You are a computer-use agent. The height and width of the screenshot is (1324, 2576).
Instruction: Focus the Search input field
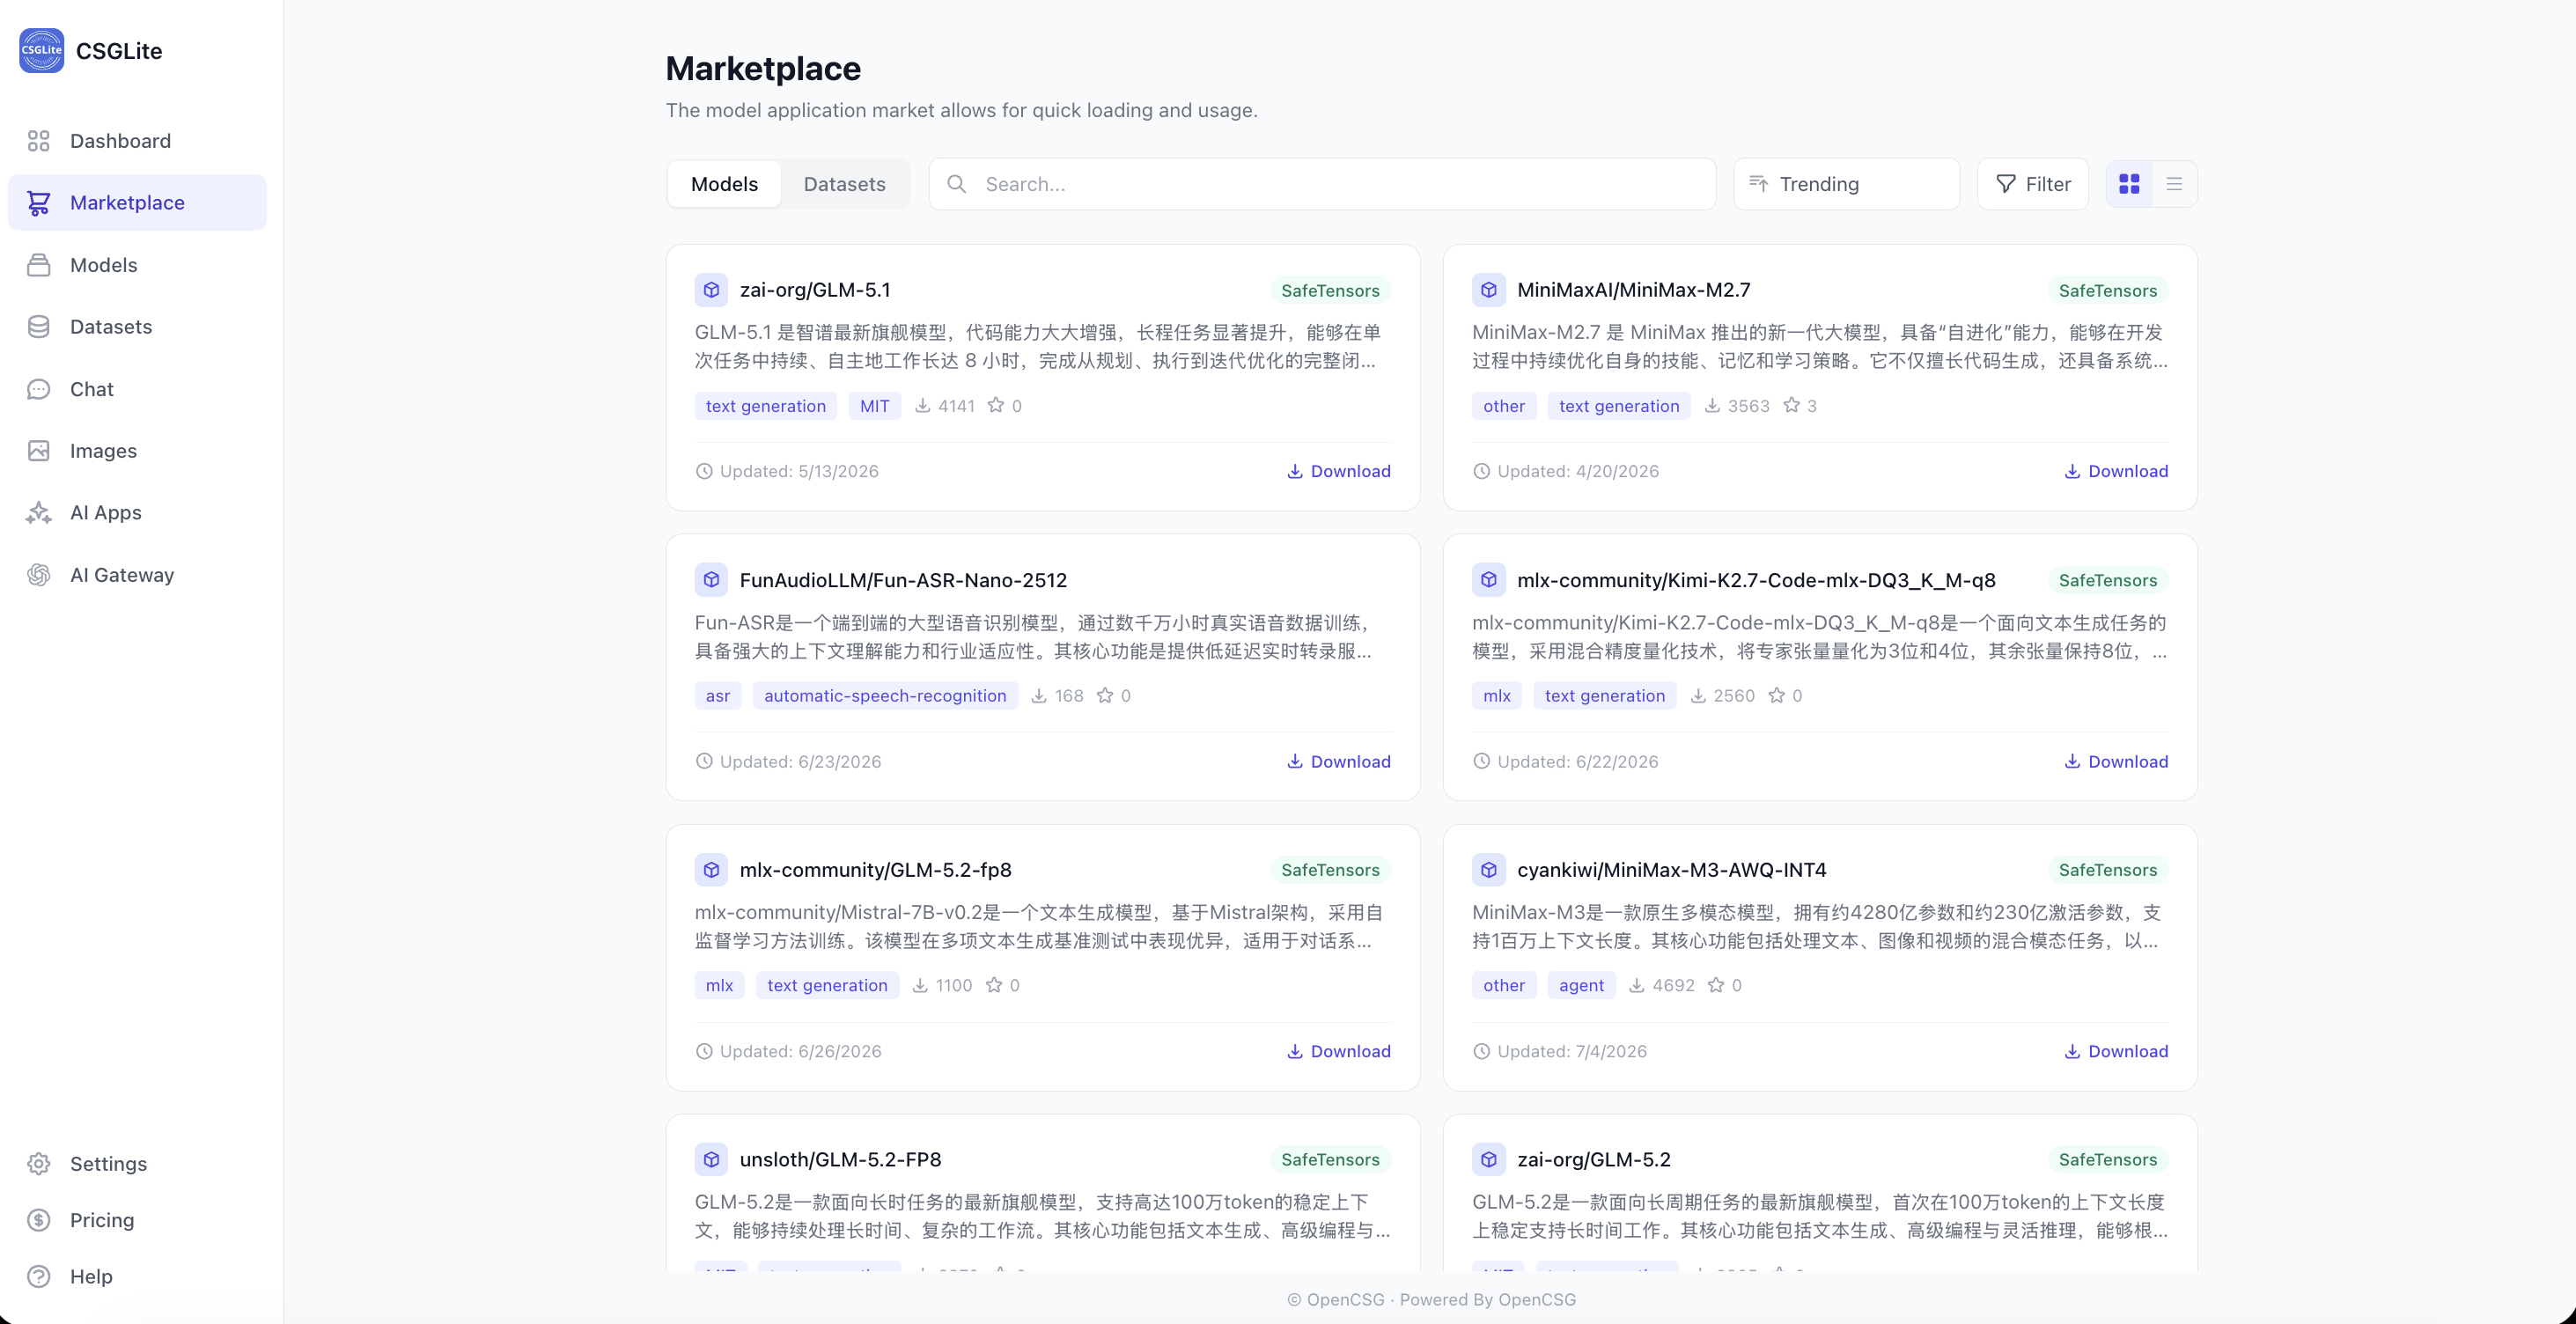1322,184
